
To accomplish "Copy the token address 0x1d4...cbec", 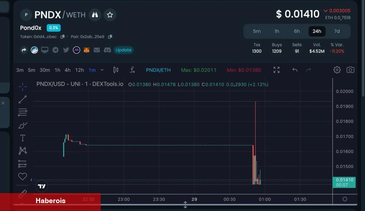I will pos(63,37).
